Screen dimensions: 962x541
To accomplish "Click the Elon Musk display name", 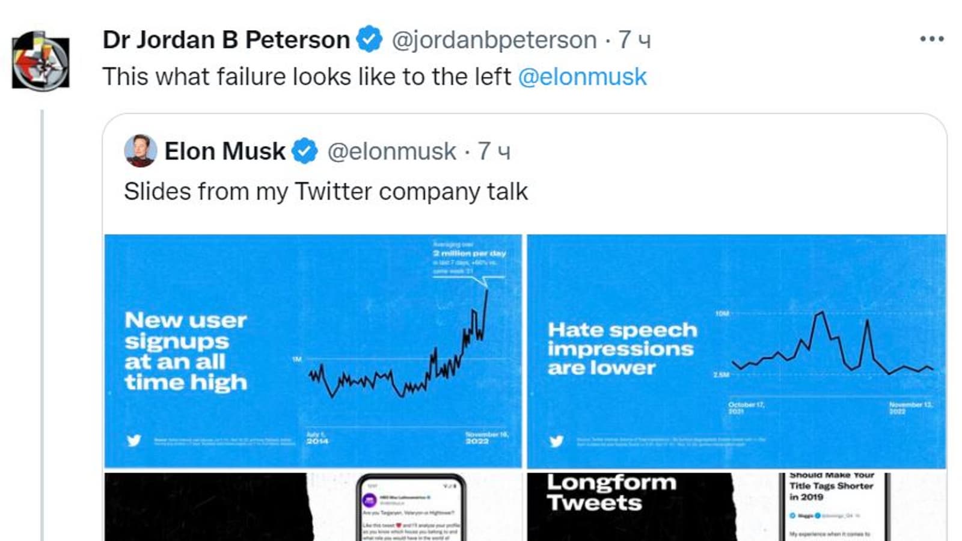I will tap(225, 151).
